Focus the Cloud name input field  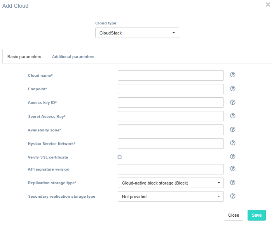(x=171, y=76)
